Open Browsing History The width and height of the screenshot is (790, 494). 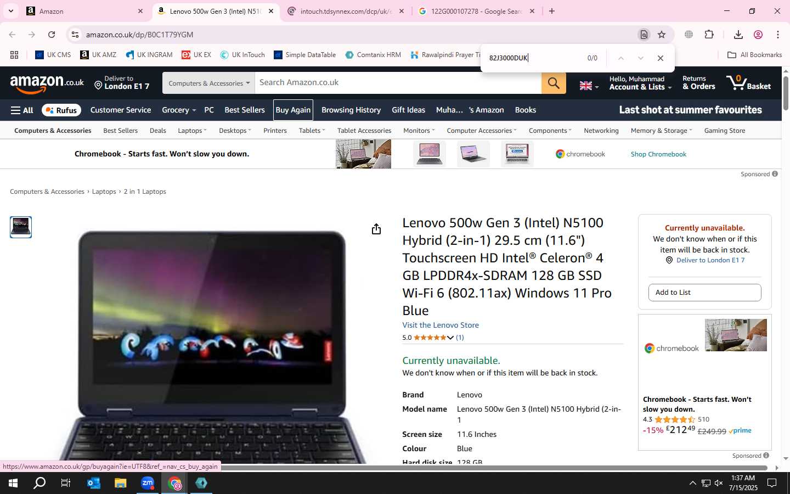point(351,110)
